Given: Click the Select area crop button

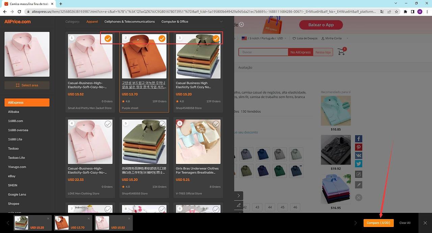Looking at the screenshot, I should [x=27, y=85].
